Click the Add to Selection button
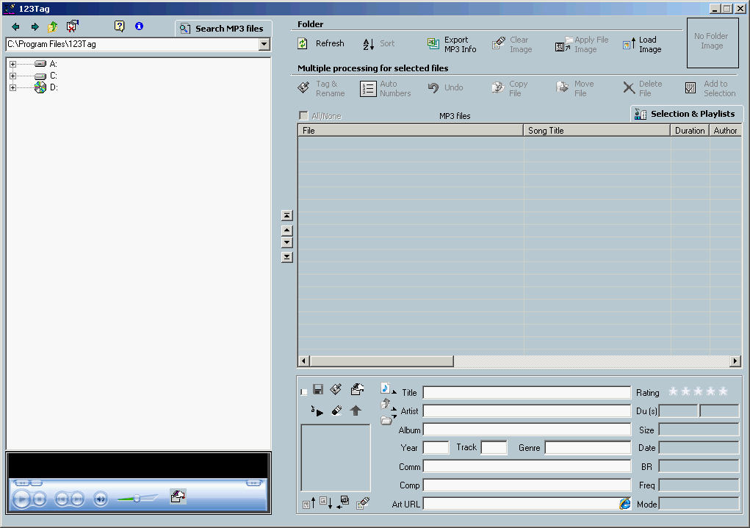750x528 pixels. tap(710, 88)
